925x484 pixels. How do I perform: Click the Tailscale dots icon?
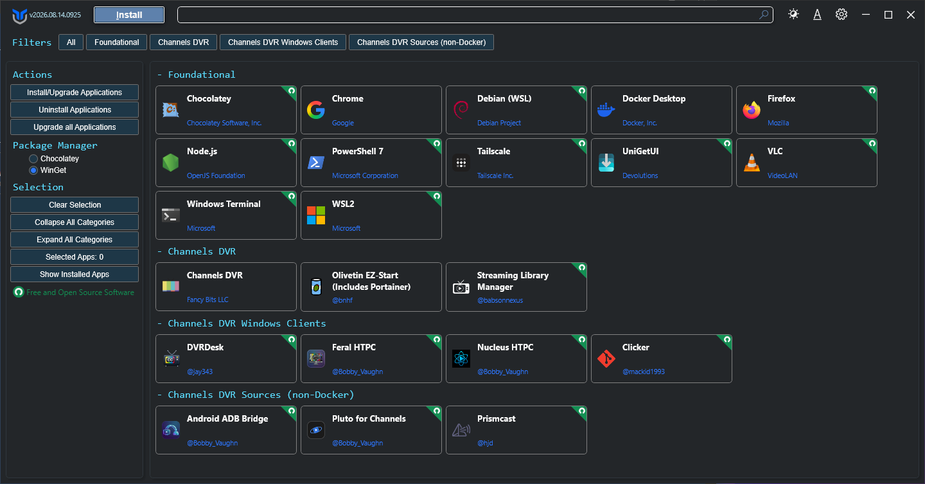(461, 163)
